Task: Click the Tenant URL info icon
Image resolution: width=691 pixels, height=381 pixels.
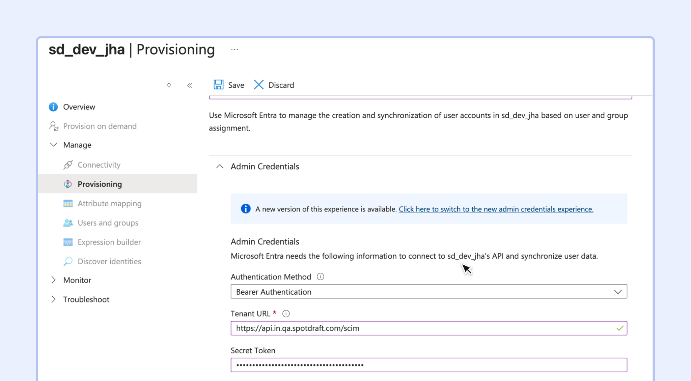Action: pyautogui.click(x=286, y=314)
